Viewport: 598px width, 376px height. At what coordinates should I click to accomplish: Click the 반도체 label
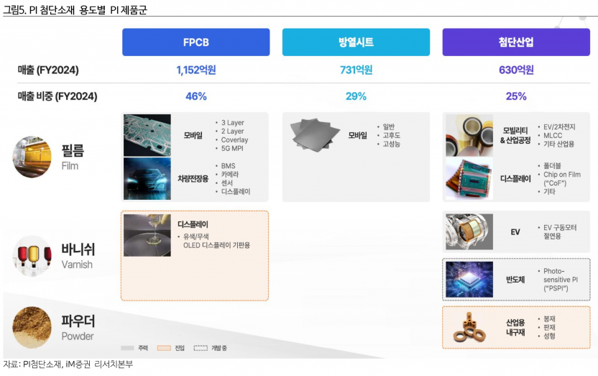click(515, 280)
